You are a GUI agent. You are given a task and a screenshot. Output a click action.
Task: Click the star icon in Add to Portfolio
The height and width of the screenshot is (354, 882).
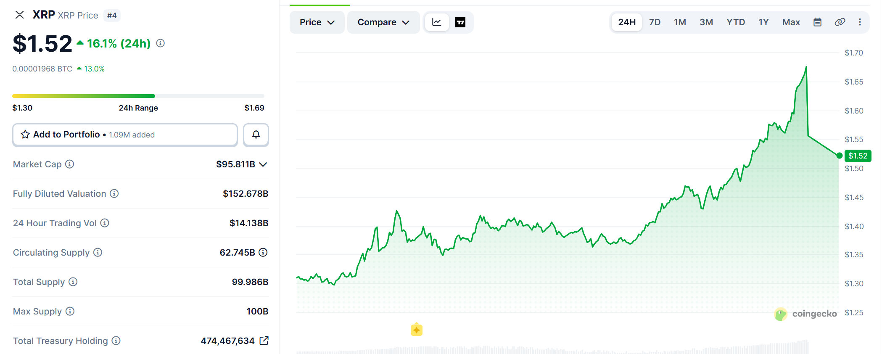[x=25, y=135]
